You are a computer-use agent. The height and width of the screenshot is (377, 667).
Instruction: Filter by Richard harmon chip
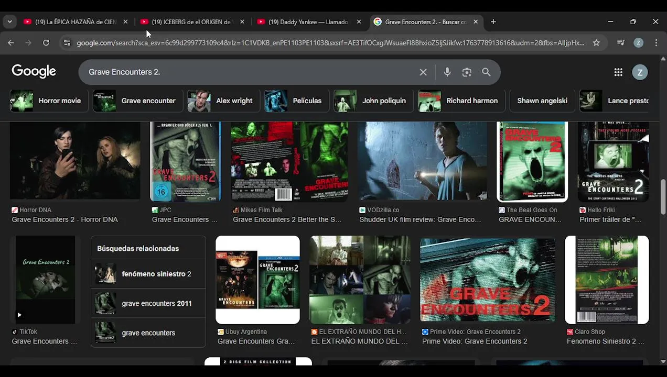click(x=461, y=101)
